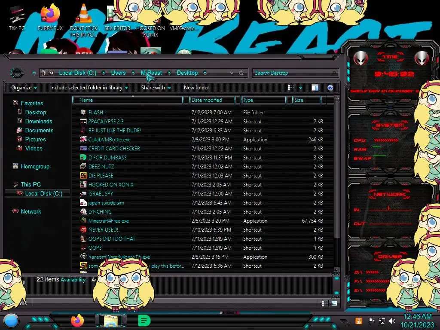Click Desktop in the address breadcrumb
This screenshot has height=330, width=440.
pyautogui.click(x=187, y=73)
